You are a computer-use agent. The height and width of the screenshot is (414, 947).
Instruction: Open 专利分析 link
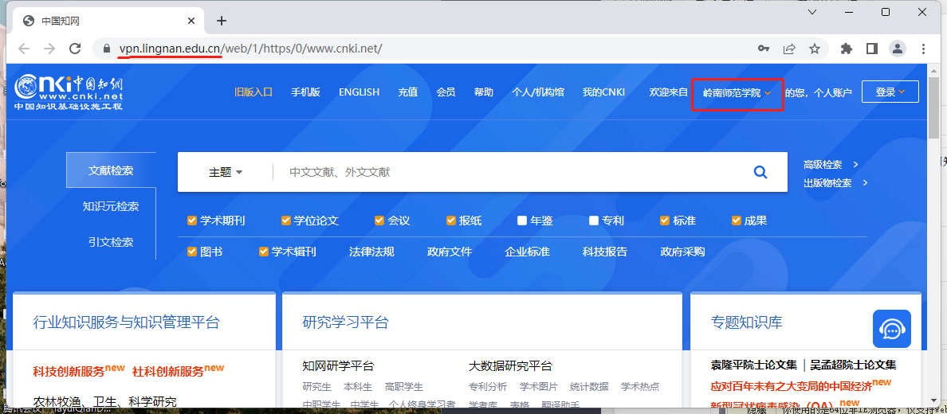pyautogui.click(x=488, y=387)
